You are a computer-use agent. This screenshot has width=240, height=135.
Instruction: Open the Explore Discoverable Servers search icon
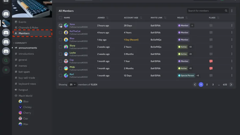6,61
